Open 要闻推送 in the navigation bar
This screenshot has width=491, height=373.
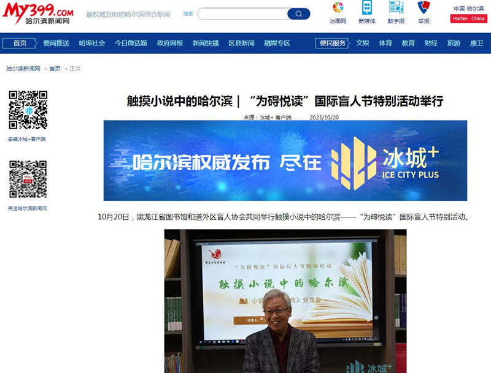pos(56,43)
